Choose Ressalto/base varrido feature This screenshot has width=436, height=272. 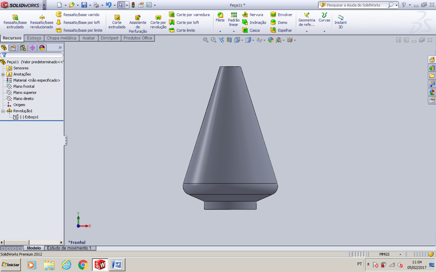click(78, 14)
